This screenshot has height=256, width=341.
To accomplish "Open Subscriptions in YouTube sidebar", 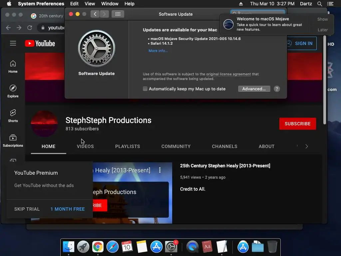I will [x=13, y=140].
